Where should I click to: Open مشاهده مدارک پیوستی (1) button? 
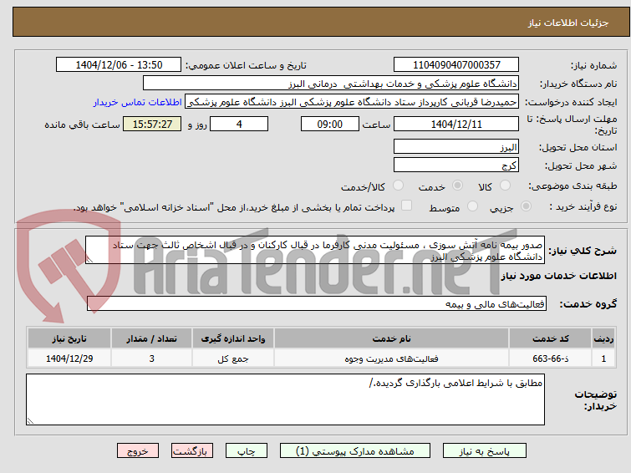click(355, 451)
